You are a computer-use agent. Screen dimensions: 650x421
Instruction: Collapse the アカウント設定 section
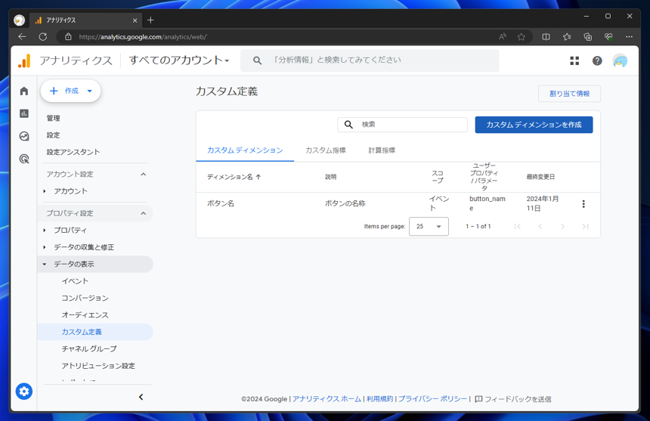tap(144, 174)
